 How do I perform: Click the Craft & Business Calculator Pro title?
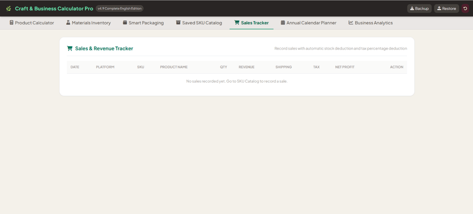54,8
